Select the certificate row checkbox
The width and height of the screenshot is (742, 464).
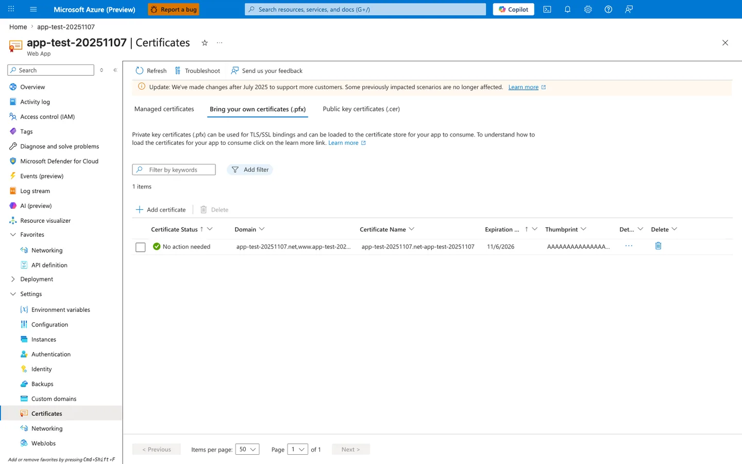[x=141, y=247]
